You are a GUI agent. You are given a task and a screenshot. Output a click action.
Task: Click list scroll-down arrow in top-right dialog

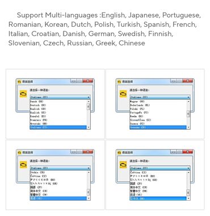point(188,127)
